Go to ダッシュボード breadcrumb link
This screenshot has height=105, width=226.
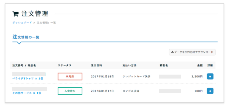tap(22, 23)
